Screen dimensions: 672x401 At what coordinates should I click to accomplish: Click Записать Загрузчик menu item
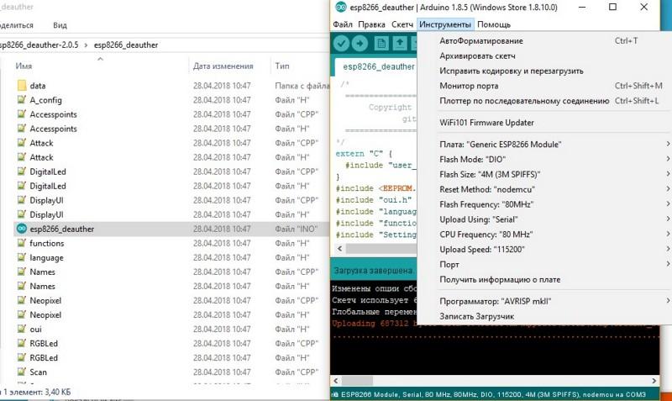(x=476, y=316)
